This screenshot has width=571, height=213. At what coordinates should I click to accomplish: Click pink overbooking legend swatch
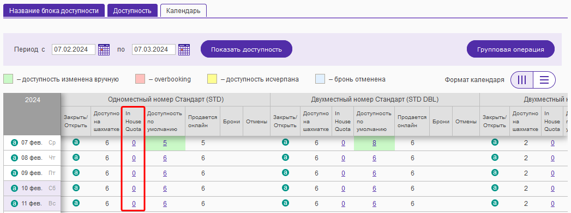point(140,79)
